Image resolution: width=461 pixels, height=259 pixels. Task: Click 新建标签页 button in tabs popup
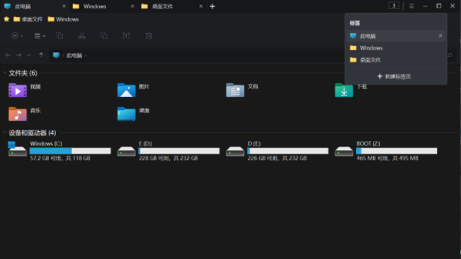(394, 77)
